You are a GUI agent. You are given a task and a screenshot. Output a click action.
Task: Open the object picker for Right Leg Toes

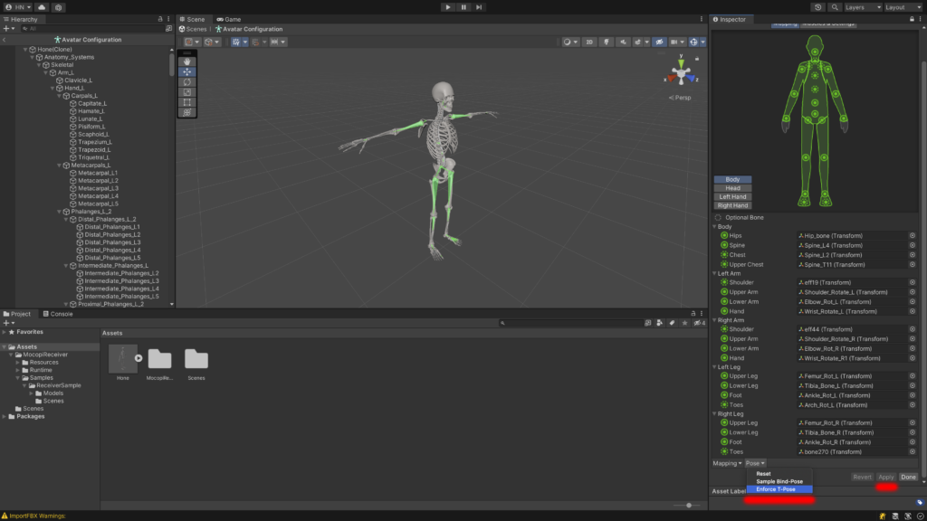click(x=913, y=452)
